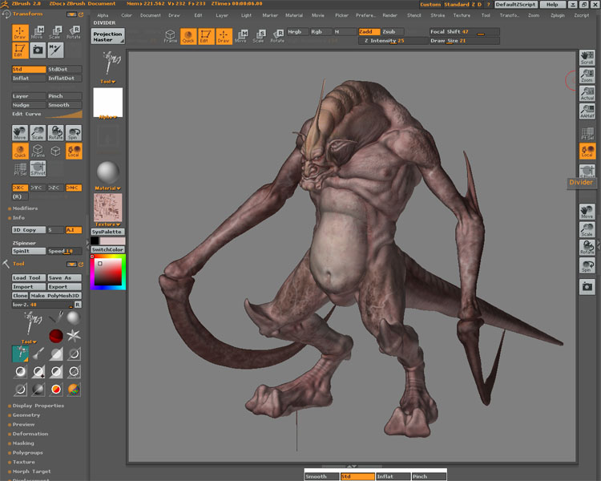The height and width of the screenshot is (481, 601).
Task: Toggle X symmetry (>X<) button
Action: 20,188
